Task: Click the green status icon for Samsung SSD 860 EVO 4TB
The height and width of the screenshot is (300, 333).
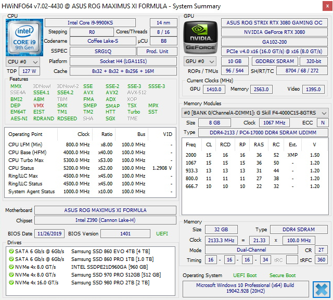Action: point(11,252)
